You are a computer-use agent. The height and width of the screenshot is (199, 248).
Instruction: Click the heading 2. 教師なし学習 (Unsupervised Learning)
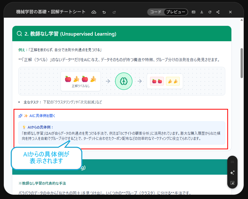pos(70,34)
